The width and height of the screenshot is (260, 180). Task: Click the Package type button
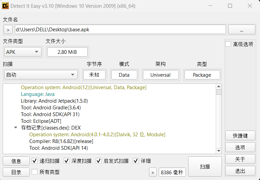[202, 75]
